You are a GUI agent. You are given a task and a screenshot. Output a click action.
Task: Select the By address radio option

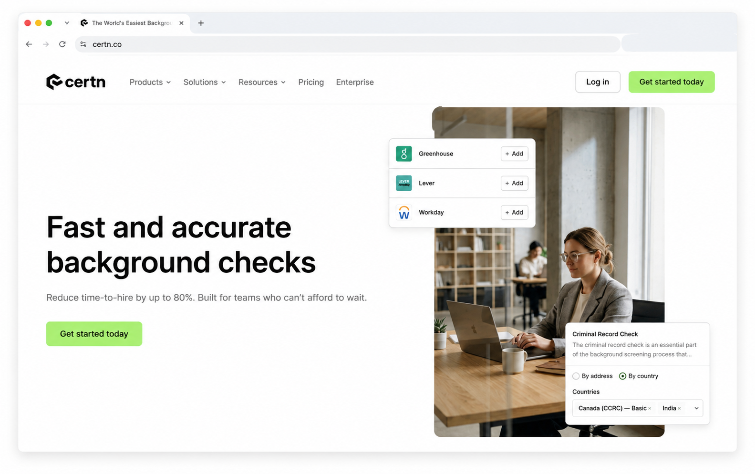[x=576, y=376]
